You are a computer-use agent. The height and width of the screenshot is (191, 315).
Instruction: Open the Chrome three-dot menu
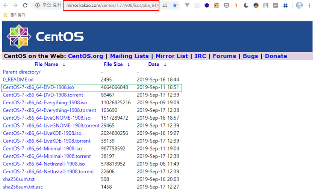tap(309, 5)
